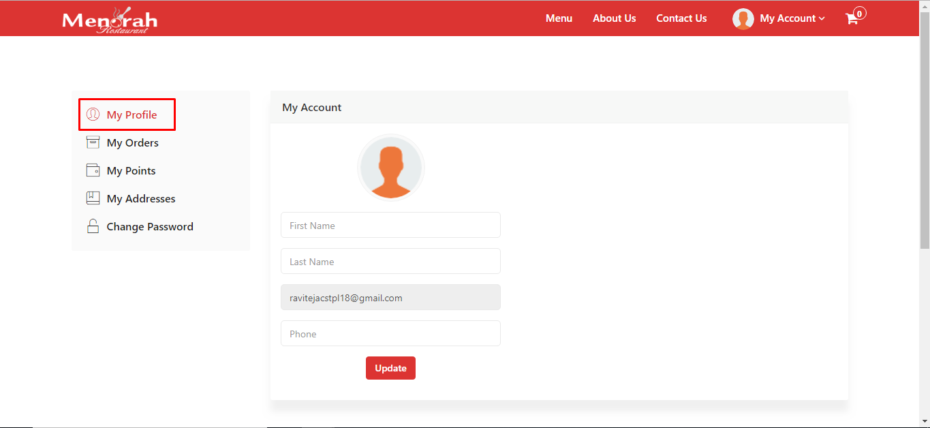This screenshot has width=930, height=428.
Task: Click into the Last Name field
Action: (390, 261)
